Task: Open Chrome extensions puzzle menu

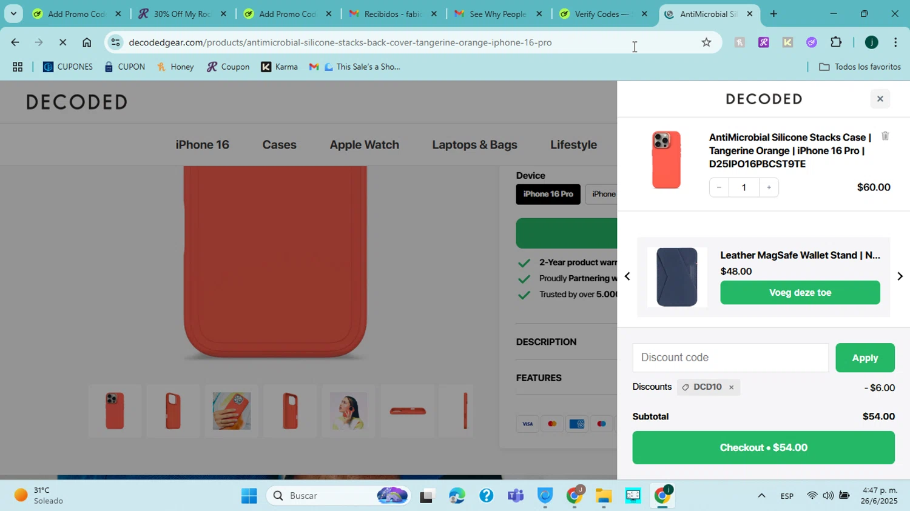Action: (836, 42)
